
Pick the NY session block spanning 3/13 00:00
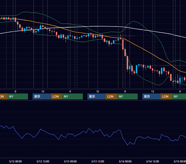[x=72, y=96]
